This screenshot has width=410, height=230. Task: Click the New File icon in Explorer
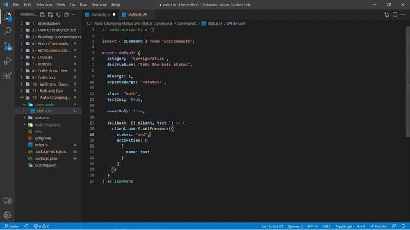pos(42,15)
